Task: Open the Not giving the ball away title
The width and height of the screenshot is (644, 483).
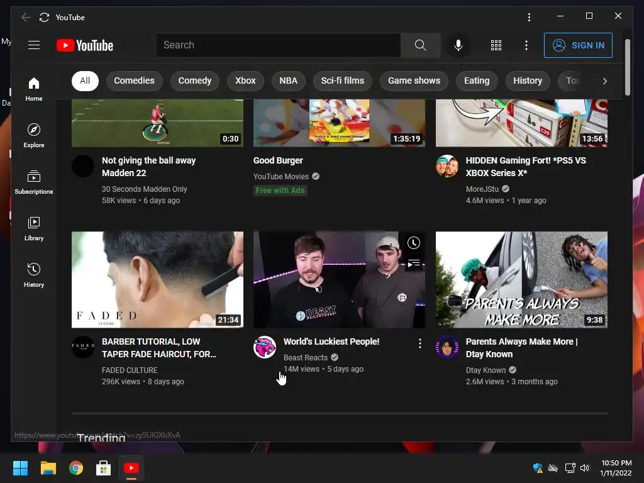Action: click(148, 167)
